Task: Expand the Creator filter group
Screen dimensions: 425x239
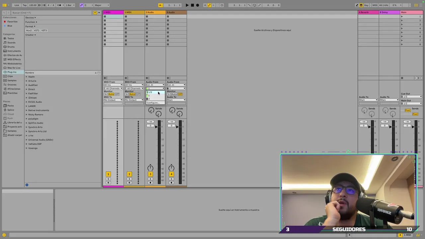Action: (31, 35)
